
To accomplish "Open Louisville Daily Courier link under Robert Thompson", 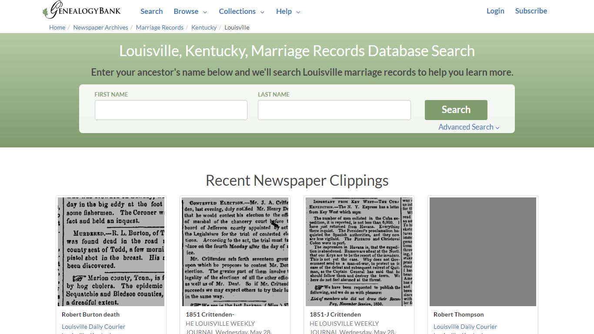I will point(465,327).
